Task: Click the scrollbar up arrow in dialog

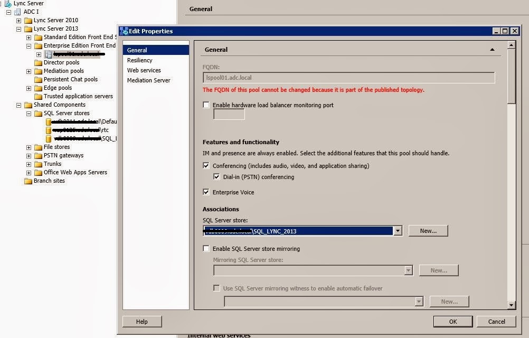Action: pyautogui.click(x=512, y=45)
